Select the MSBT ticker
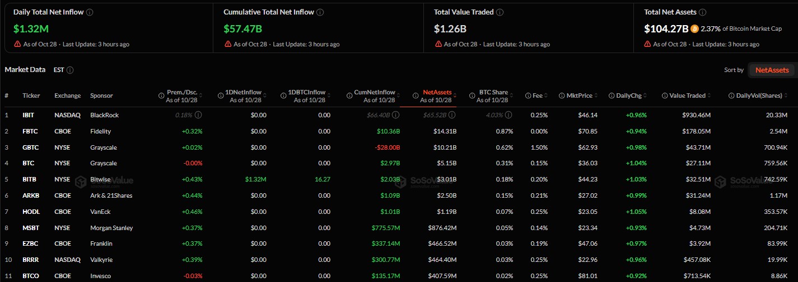 click(30, 228)
